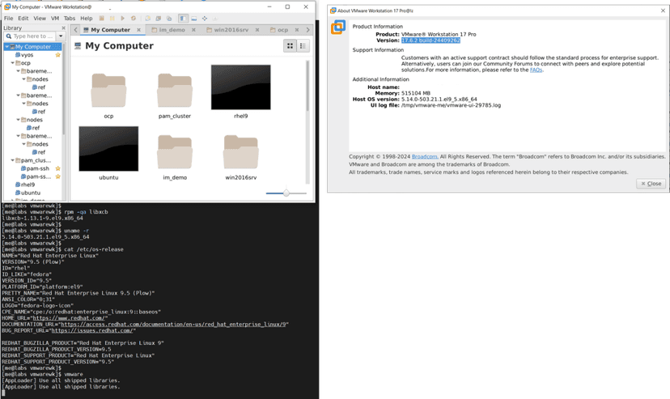This screenshot has height=399, width=670.
Task: Close the Library panel
Action: click(x=65, y=28)
